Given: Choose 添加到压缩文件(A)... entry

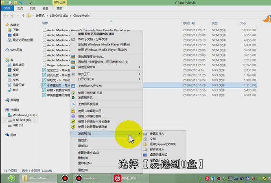Looking at the screenshot, I should coord(107,57).
